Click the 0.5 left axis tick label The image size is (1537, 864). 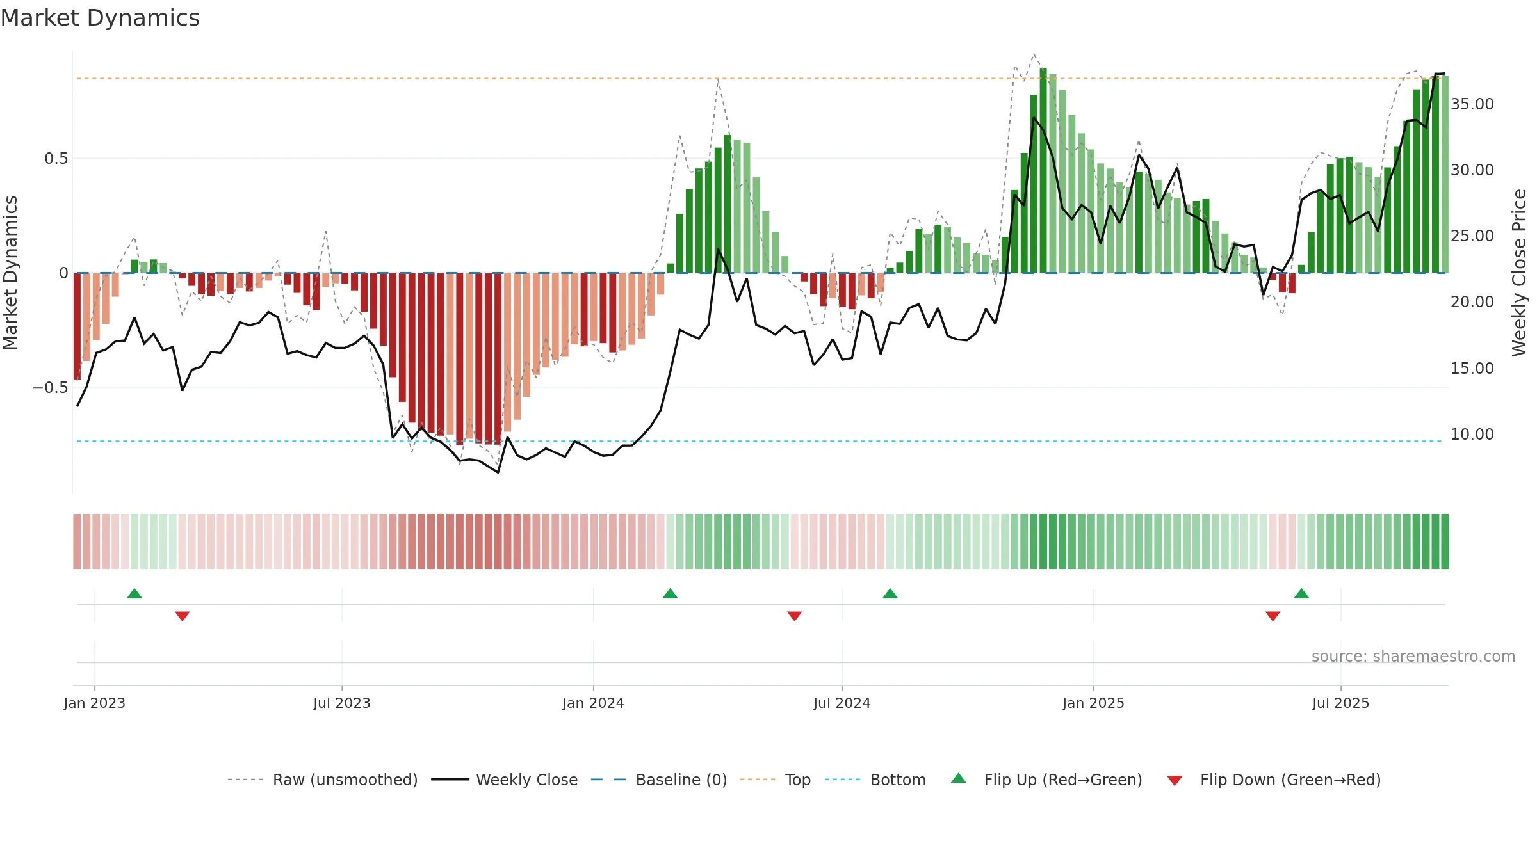tap(56, 159)
